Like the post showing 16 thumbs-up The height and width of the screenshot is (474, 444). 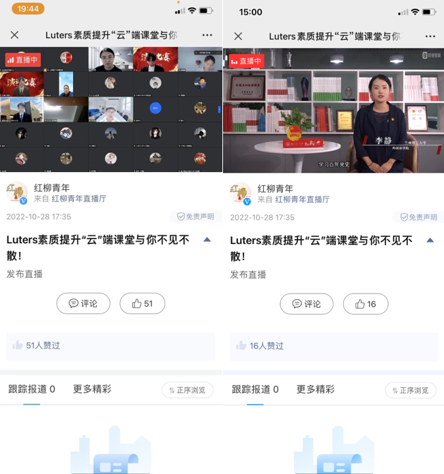tap(366, 304)
